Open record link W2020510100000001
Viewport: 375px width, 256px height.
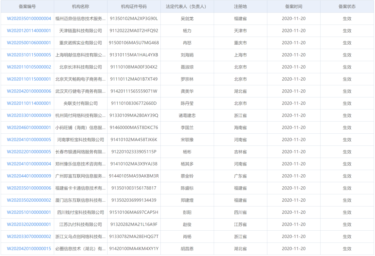point(29,212)
